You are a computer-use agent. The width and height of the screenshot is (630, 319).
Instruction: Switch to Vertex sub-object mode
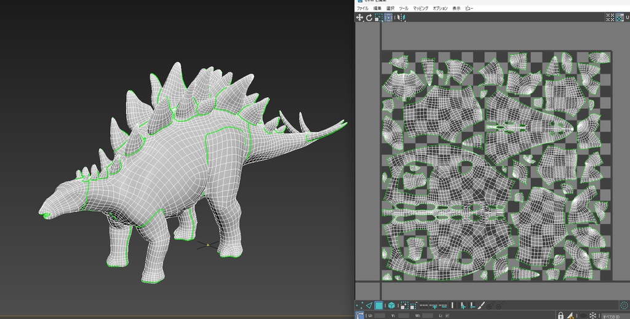tap(359, 305)
